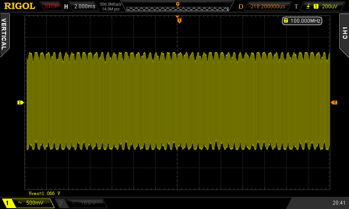Click the RIGOL logo
Image resolution: width=349 pixels, height=209 pixels.
[x=20, y=6]
